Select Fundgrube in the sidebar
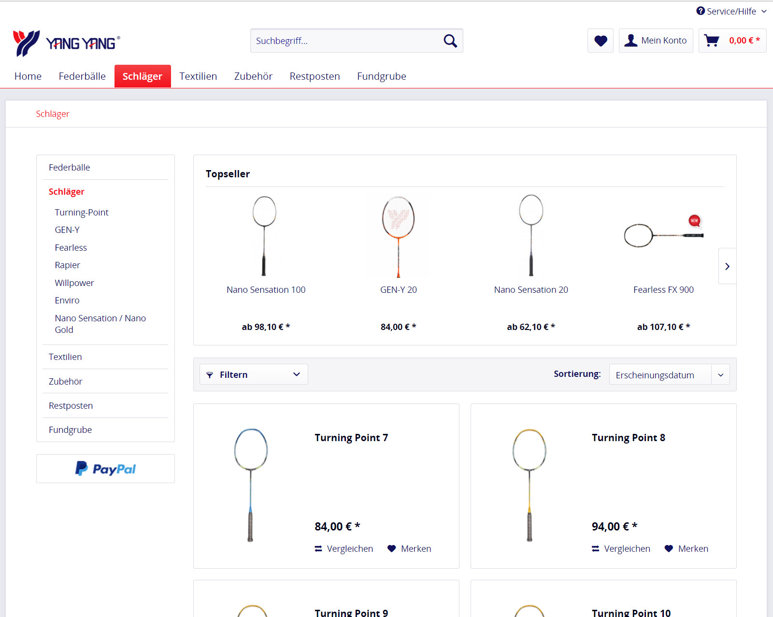 tap(71, 430)
